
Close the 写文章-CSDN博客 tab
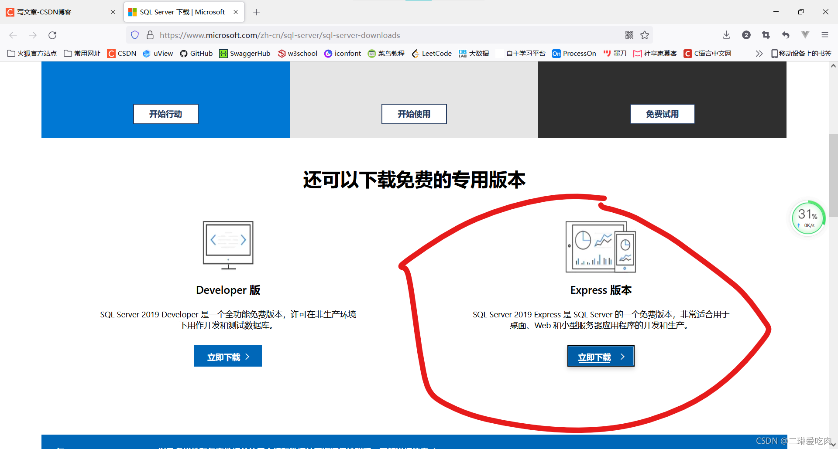[113, 12]
